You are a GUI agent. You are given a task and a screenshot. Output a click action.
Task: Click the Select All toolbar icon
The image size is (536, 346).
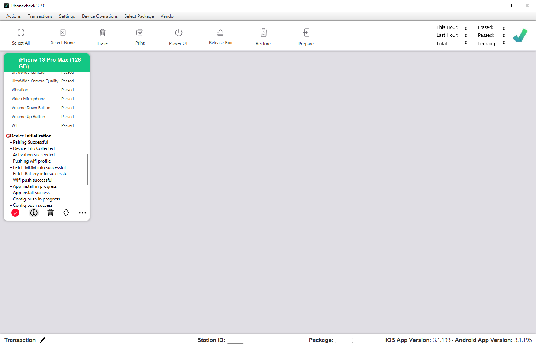tap(21, 33)
